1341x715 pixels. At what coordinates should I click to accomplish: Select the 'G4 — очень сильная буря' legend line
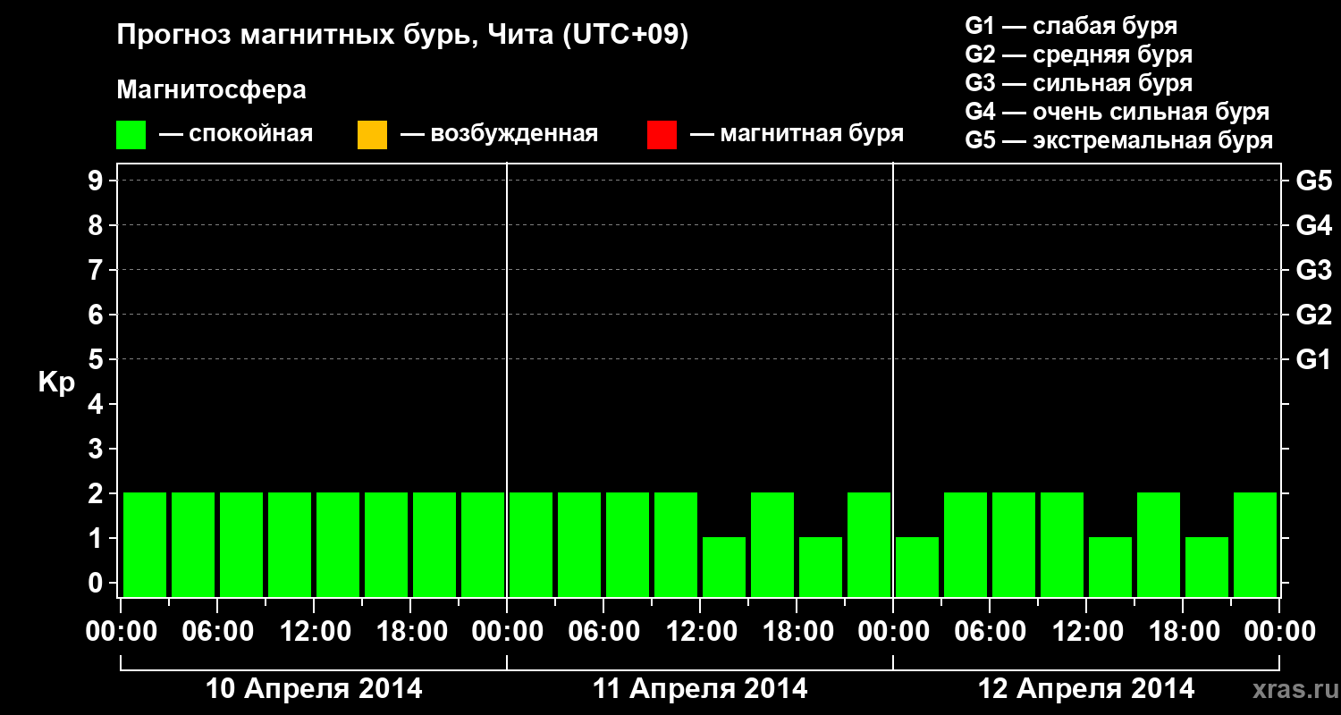(1117, 112)
